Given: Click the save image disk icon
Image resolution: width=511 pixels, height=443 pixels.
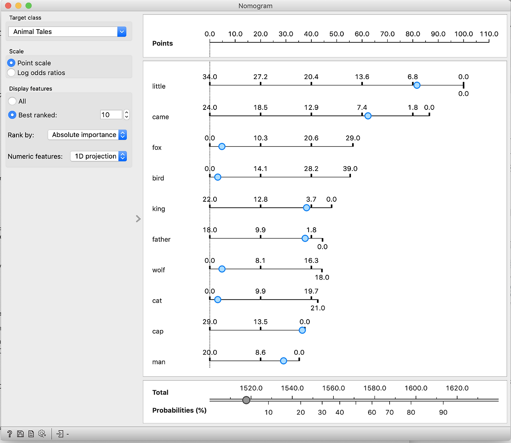Looking at the screenshot, I should tap(20, 434).
